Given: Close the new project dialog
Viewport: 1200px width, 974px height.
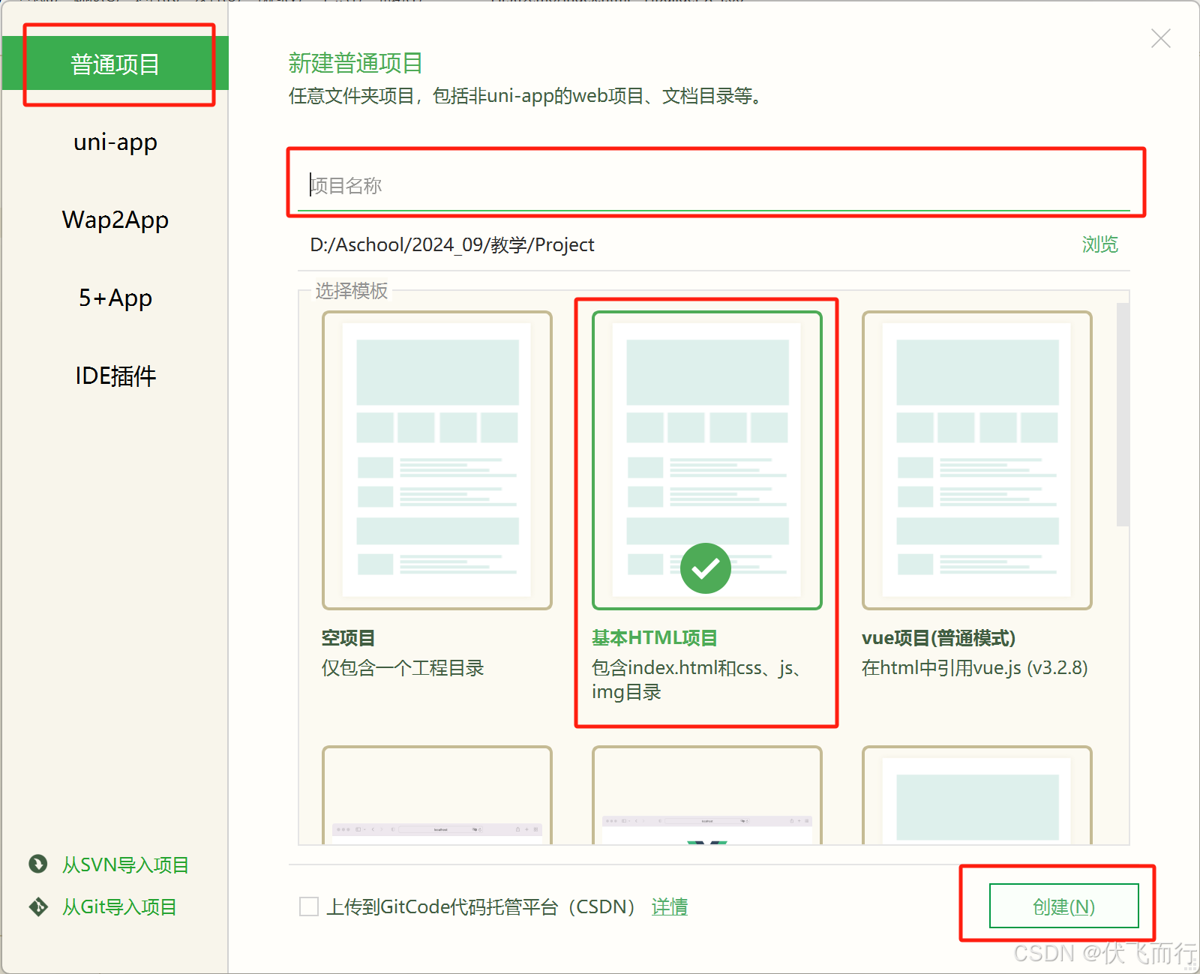Looking at the screenshot, I should (x=1161, y=37).
